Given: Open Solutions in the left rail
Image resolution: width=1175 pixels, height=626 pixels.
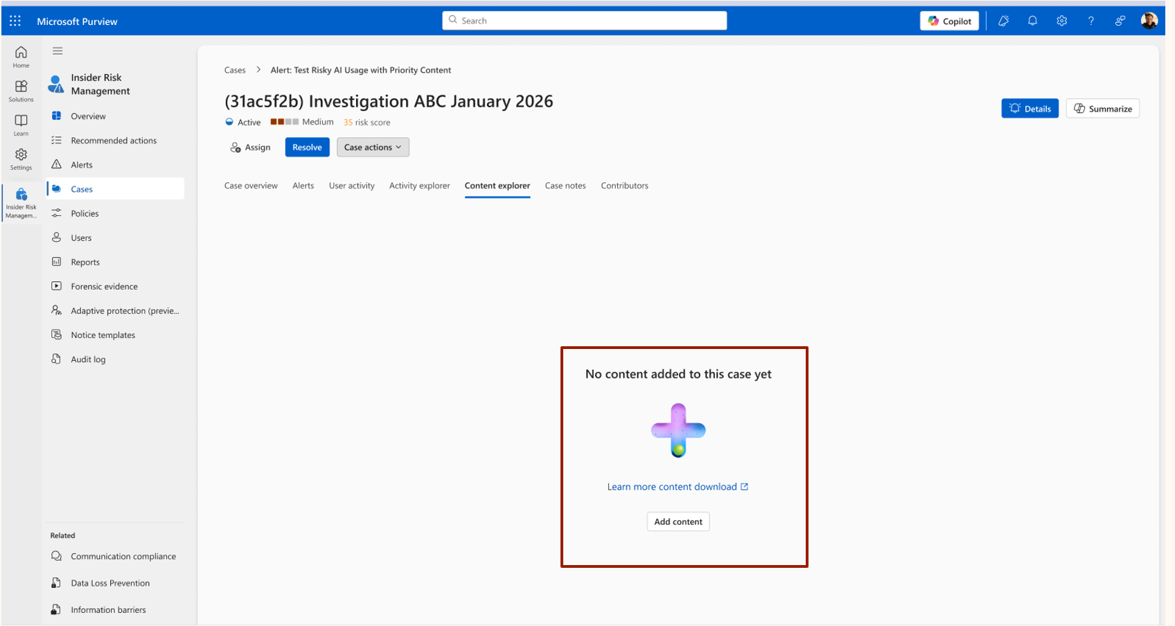Looking at the screenshot, I should (21, 91).
